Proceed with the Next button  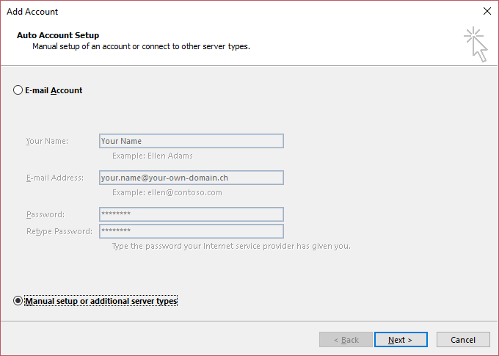tap(401, 340)
